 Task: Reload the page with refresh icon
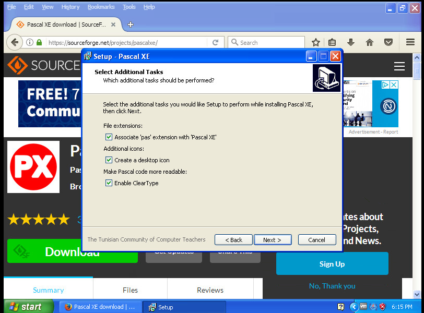tap(216, 42)
